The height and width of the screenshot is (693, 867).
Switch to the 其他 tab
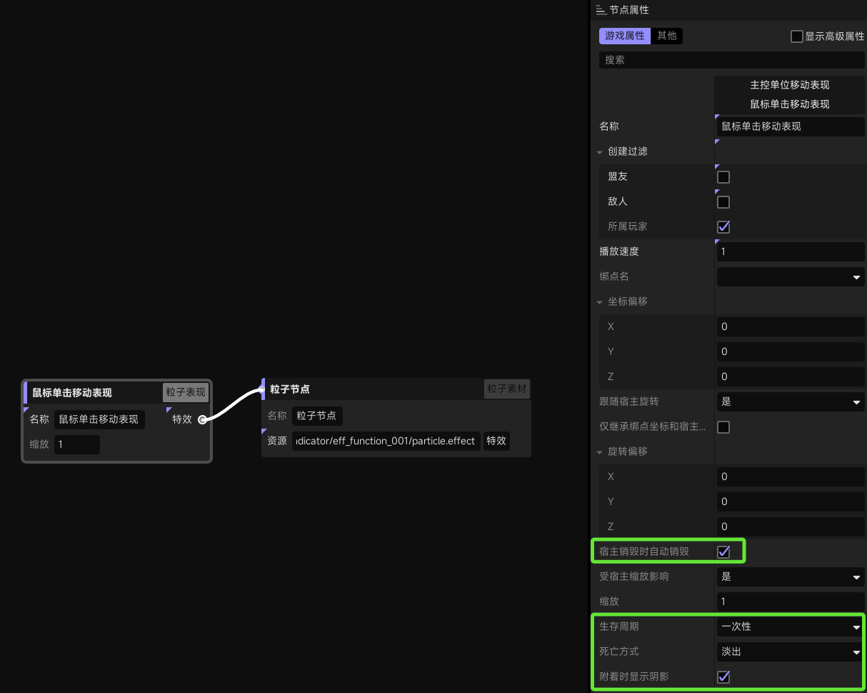coord(667,36)
